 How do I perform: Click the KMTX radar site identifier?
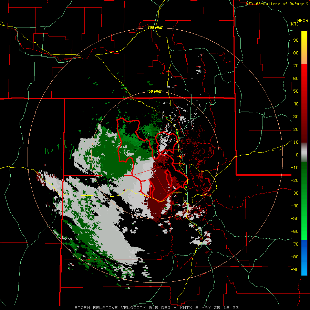tap(186, 308)
